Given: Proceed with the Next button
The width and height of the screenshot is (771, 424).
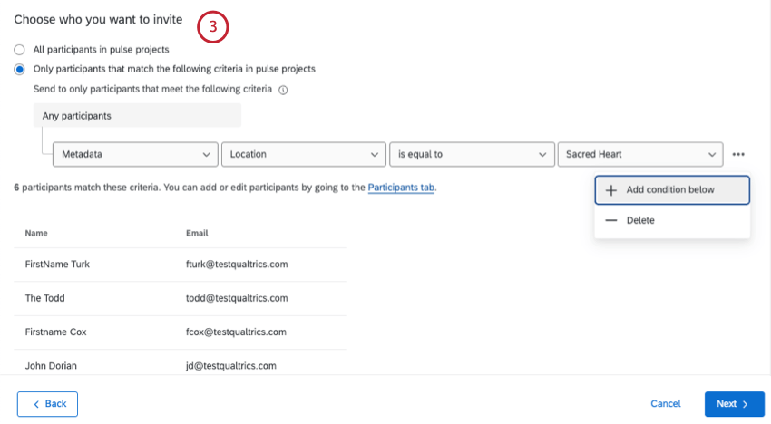Looking at the screenshot, I should [x=734, y=404].
